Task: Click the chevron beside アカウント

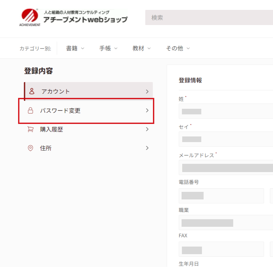Action: [147, 91]
